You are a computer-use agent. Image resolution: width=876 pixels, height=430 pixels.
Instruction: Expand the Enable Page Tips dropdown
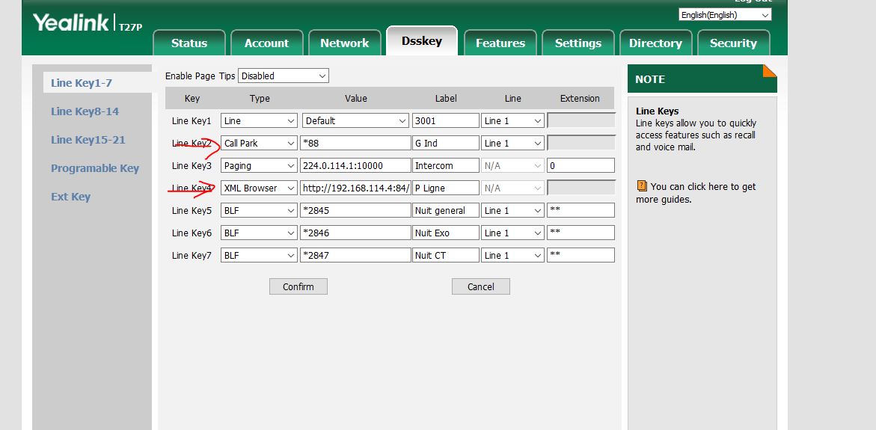point(284,76)
